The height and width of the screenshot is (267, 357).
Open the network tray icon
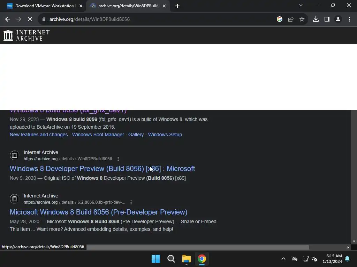point(305,259)
